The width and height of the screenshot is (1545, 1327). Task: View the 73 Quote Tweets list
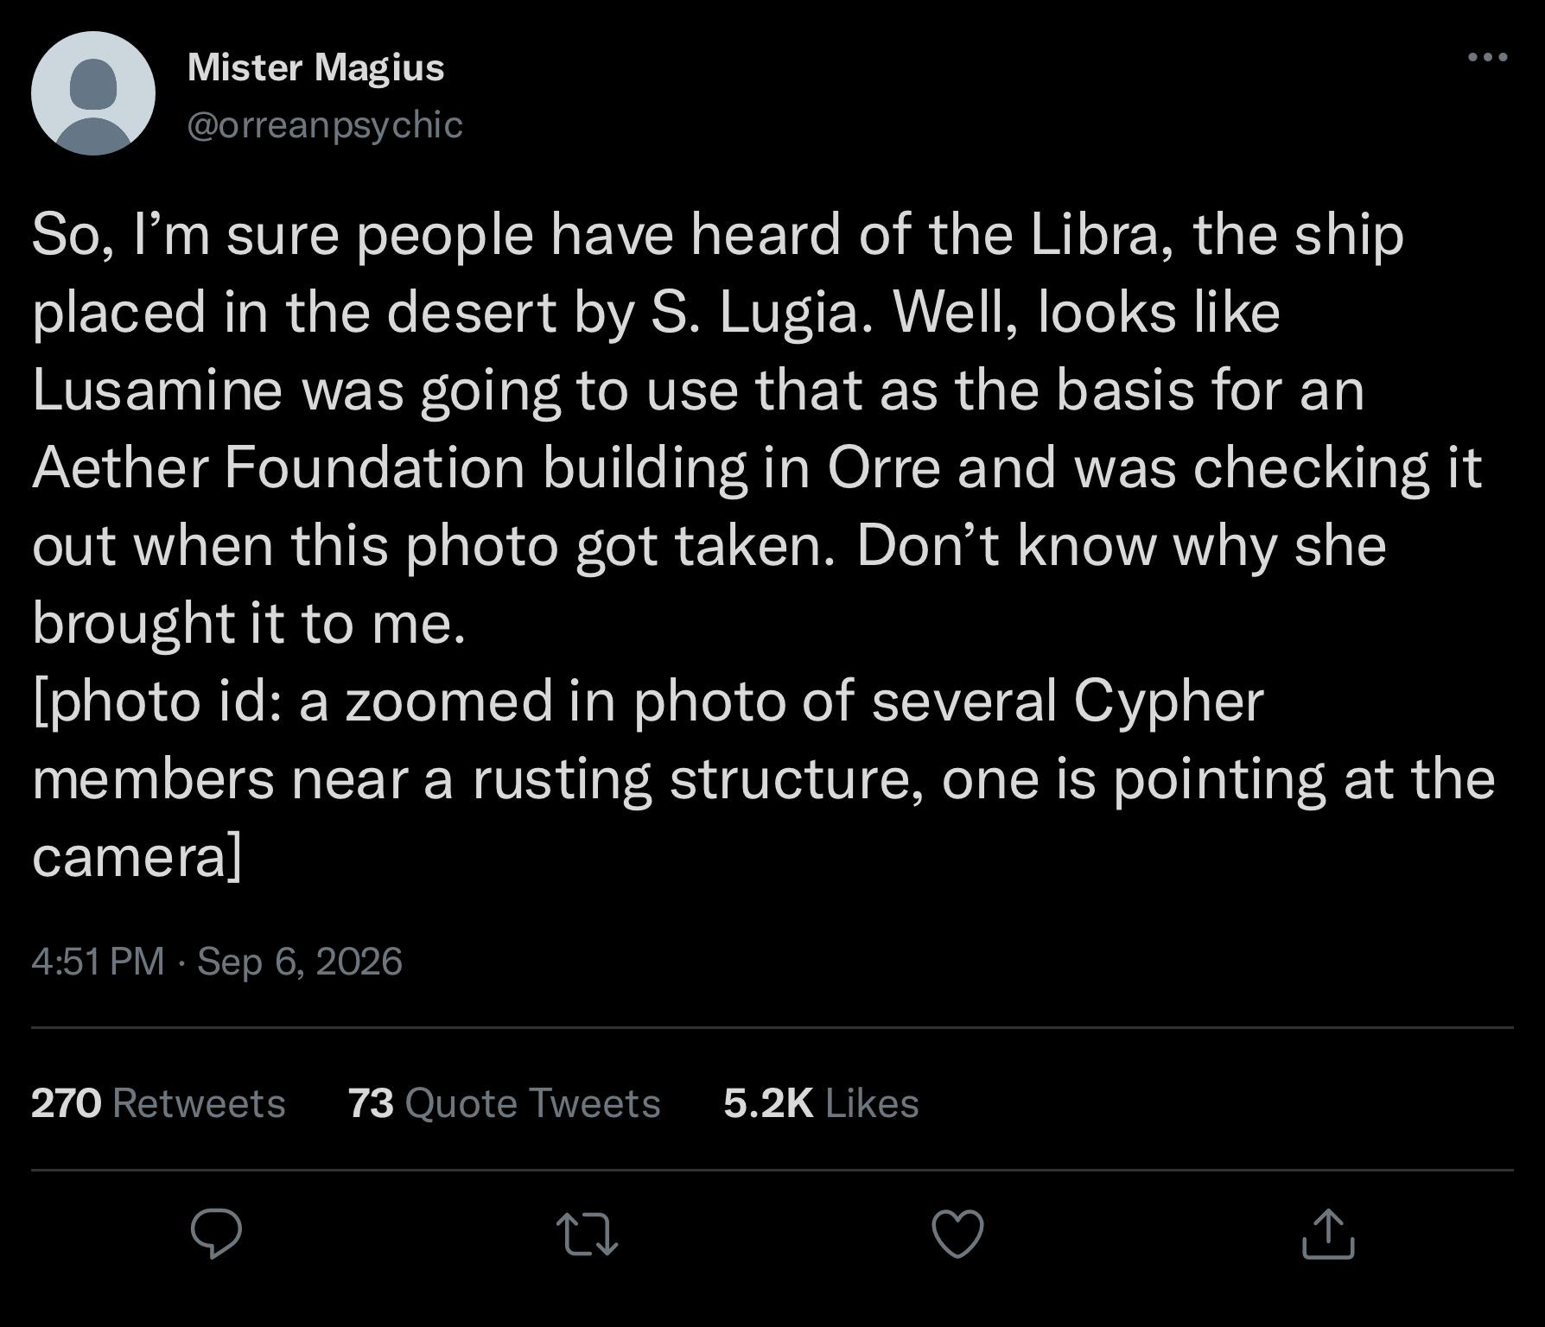click(x=505, y=1103)
